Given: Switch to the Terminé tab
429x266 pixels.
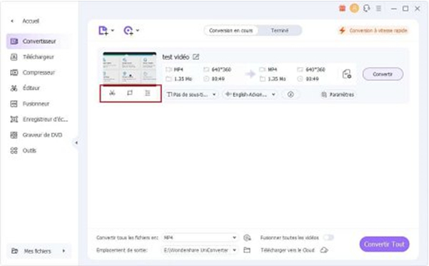Looking at the screenshot, I should click(x=280, y=31).
